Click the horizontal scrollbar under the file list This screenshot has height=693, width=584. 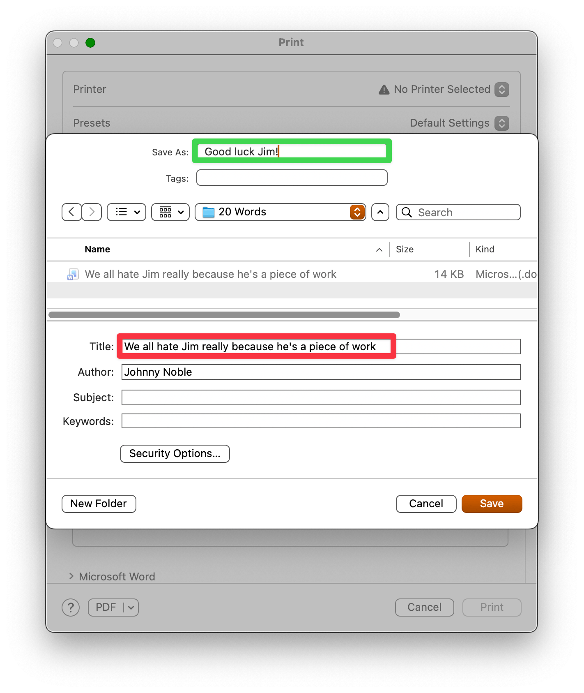pyautogui.click(x=224, y=315)
